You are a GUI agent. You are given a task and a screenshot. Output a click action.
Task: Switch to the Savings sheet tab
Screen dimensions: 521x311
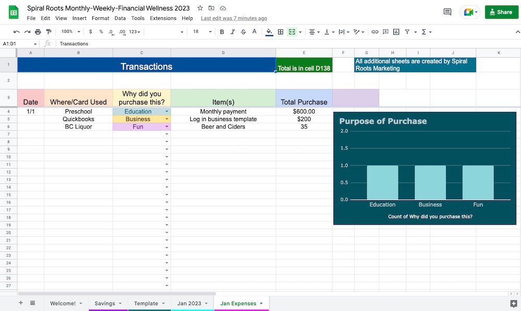pos(105,303)
